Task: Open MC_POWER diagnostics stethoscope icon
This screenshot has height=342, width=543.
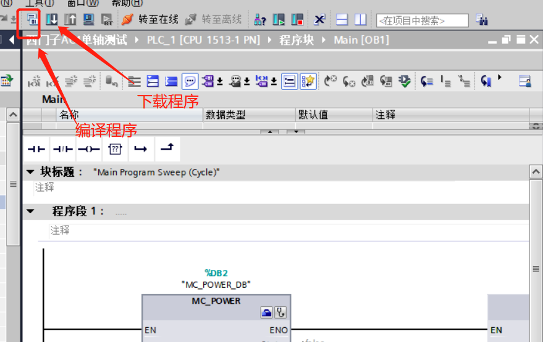Action: click(280, 313)
